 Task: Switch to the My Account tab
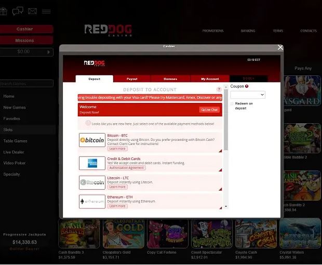coord(210,79)
